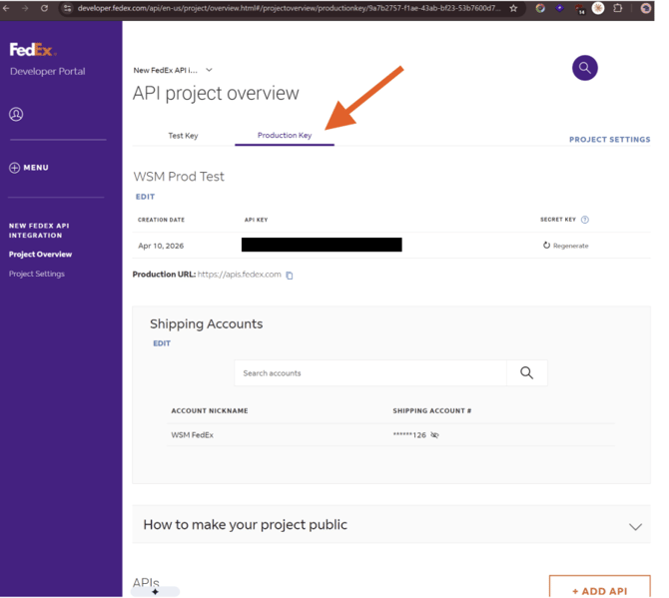669x598 pixels.
Task: Click the browser forward arrow
Action: 25,8
